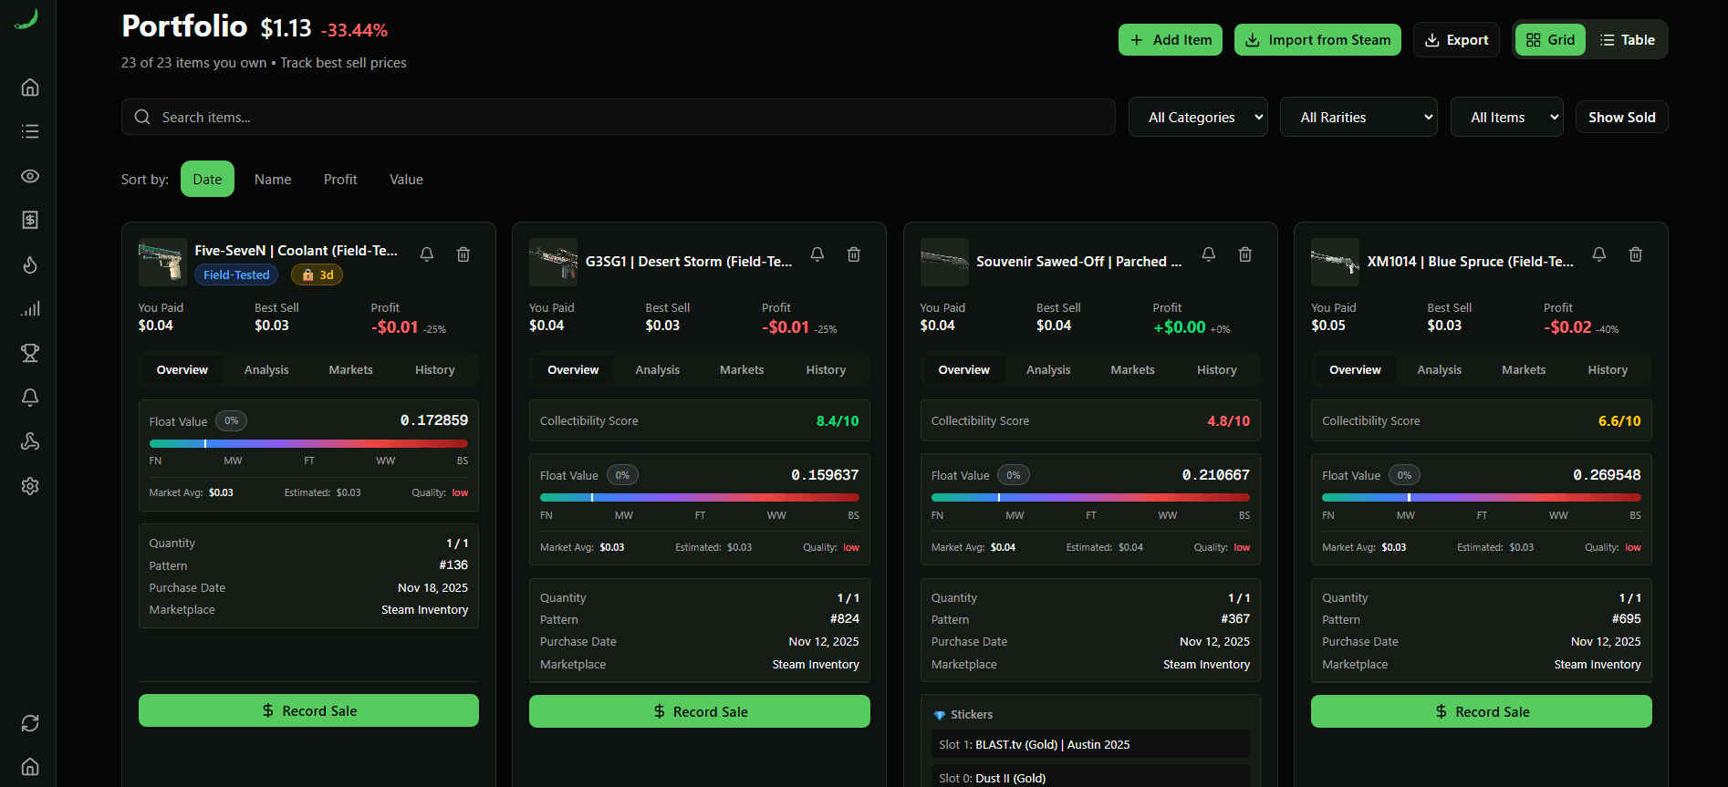
Task: Open Analysis tab on Five-SeveN card
Action: (x=266, y=370)
